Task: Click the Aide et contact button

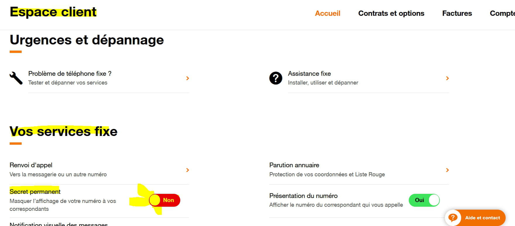Action: [x=475, y=218]
